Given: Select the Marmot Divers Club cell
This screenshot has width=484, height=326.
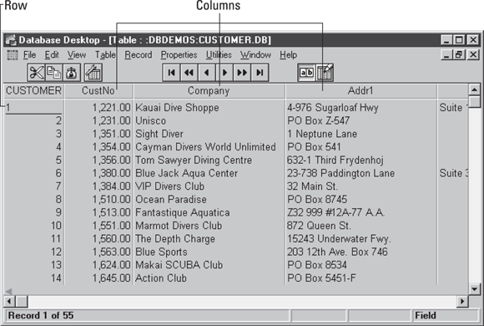Looking at the screenshot, I should [209, 226].
